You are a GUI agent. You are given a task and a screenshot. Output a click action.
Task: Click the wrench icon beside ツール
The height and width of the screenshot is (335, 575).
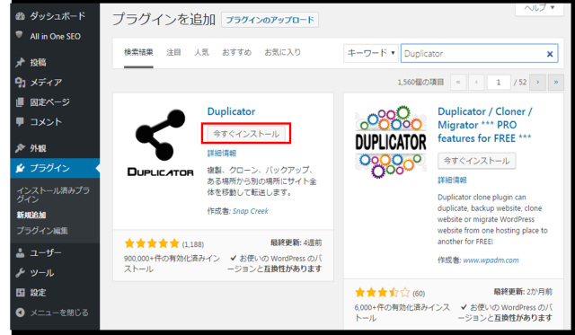click(x=20, y=273)
